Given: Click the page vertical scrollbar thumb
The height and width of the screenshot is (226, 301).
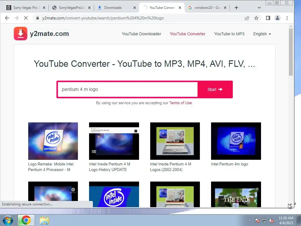Looking at the screenshot, I should click(x=291, y=52).
